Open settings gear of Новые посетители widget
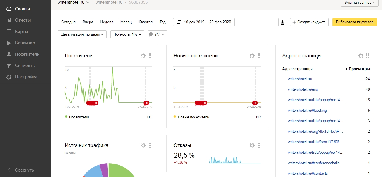 pyautogui.click(x=252, y=56)
